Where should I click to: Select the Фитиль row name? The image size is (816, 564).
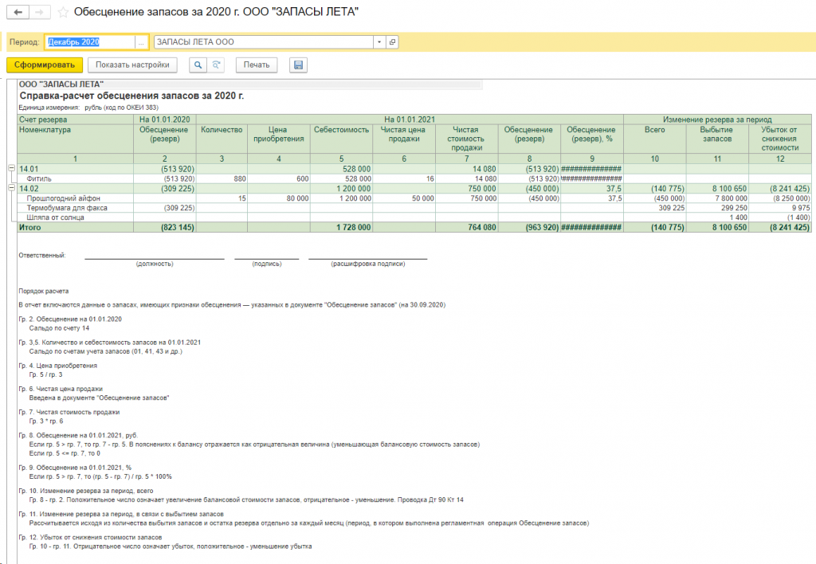click(x=39, y=179)
